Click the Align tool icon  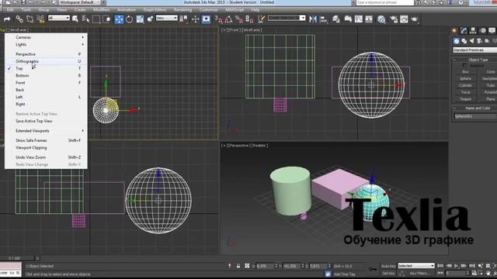tap(323, 19)
